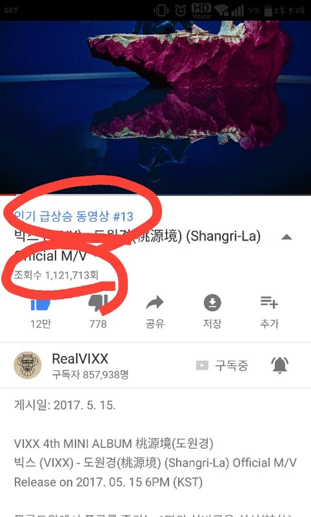
Task: Tap the 778 dislike count
Action: point(98,324)
